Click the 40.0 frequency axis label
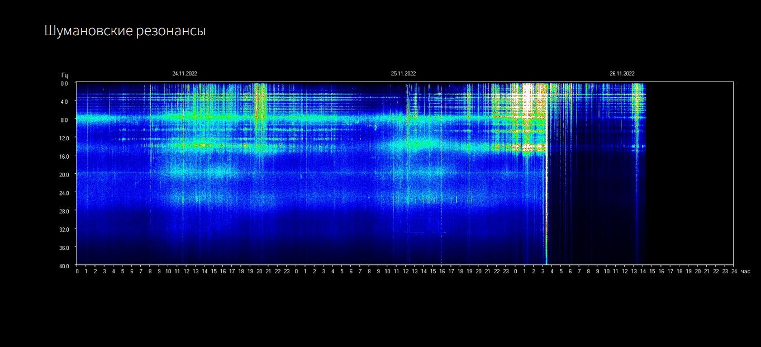 coord(64,265)
